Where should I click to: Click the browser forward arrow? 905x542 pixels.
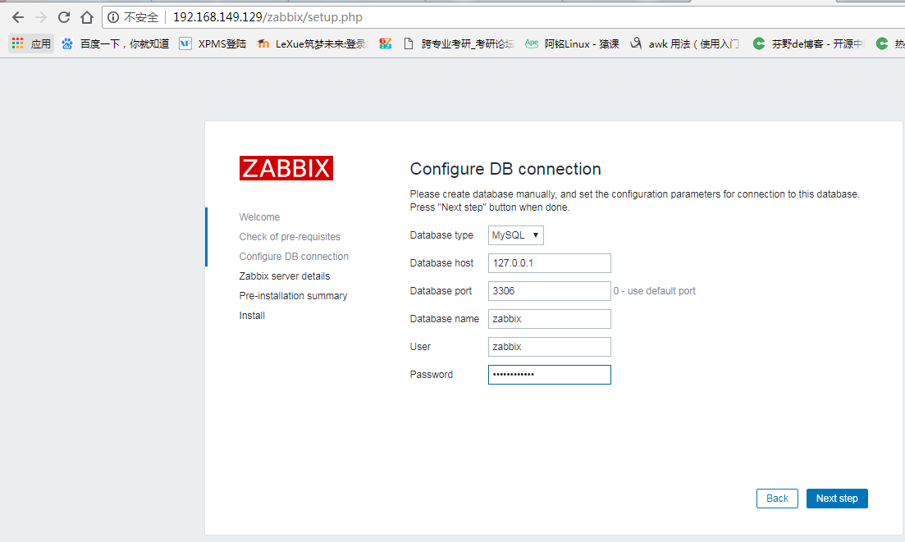tap(41, 17)
